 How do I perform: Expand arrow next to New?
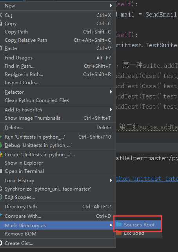coord(111,6)
